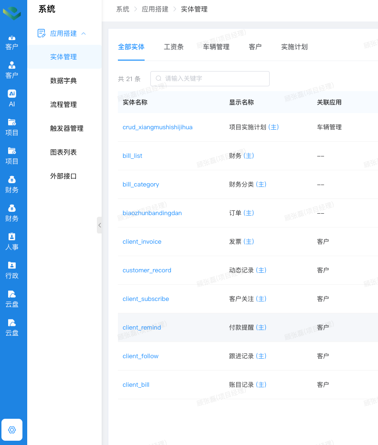Image resolution: width=378 pixels, height=445 pixels.
Task: Switch to the 工资条 tab
Action: tap(174, 47)
